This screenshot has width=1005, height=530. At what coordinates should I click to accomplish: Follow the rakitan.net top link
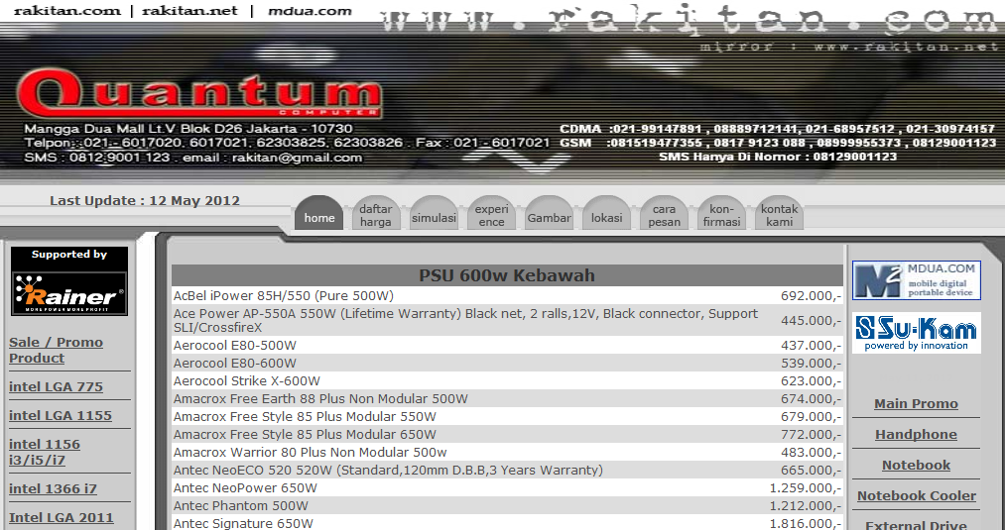click(189, 10)
